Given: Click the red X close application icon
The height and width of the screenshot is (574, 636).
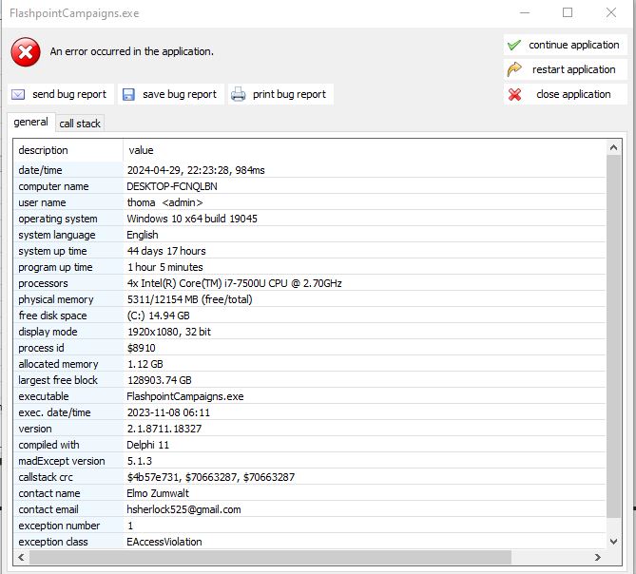Looking at the screenshot, I should (x=514, y=94).
